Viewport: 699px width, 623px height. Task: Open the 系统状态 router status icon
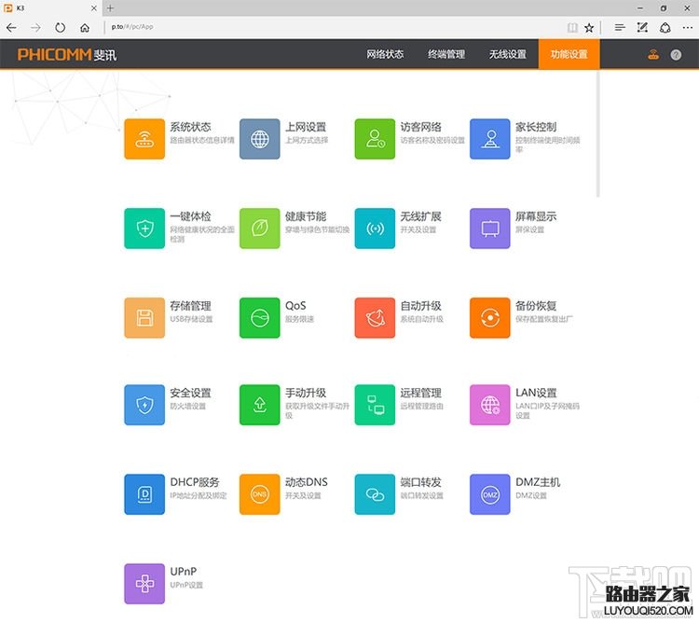pos(144,139)
